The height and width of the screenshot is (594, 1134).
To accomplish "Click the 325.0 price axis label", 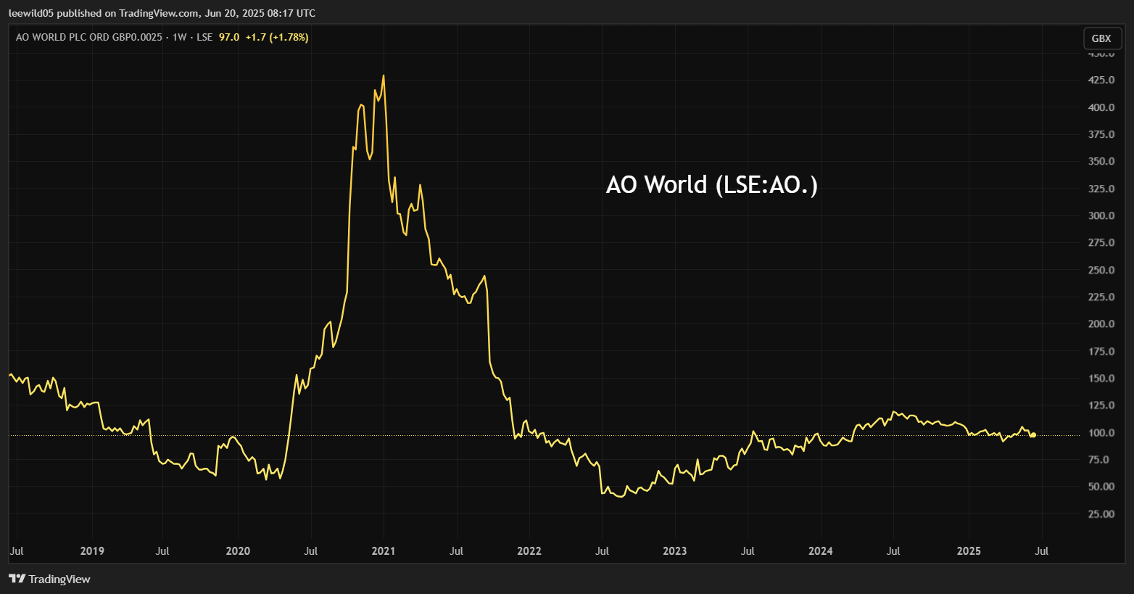I will click(x=1101, y=189).
